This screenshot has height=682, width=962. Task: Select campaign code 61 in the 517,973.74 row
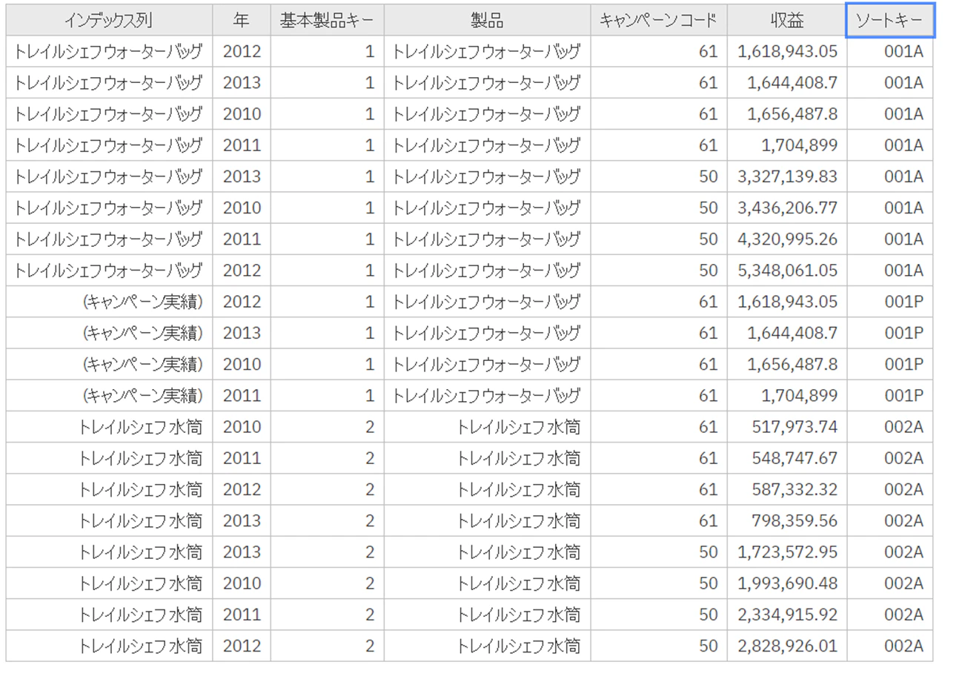709,427
